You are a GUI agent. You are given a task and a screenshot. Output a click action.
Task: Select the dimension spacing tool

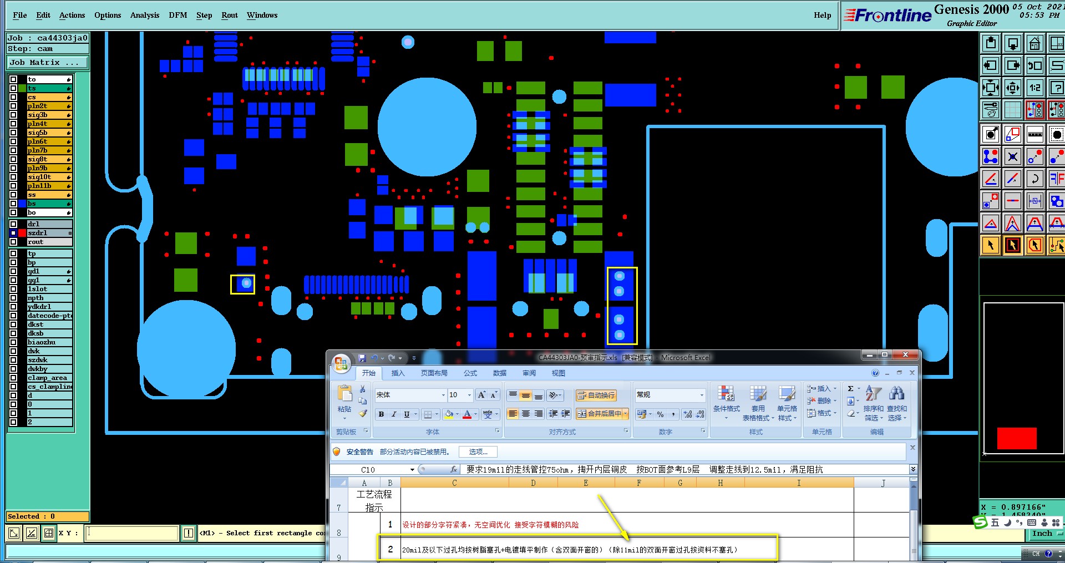[1035, 201]
